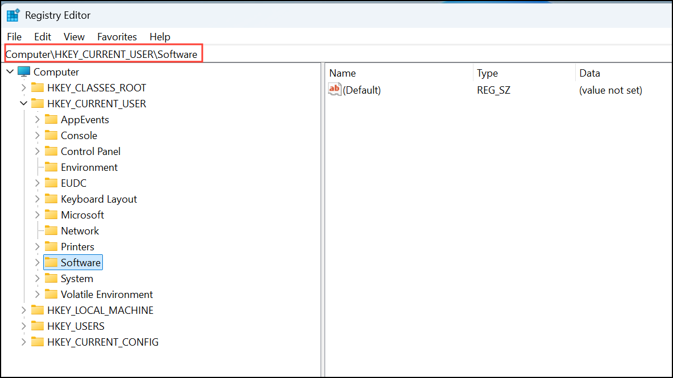Expand the AppEvents key
This screenshot has width=673, height=378.
pos(38,120)
